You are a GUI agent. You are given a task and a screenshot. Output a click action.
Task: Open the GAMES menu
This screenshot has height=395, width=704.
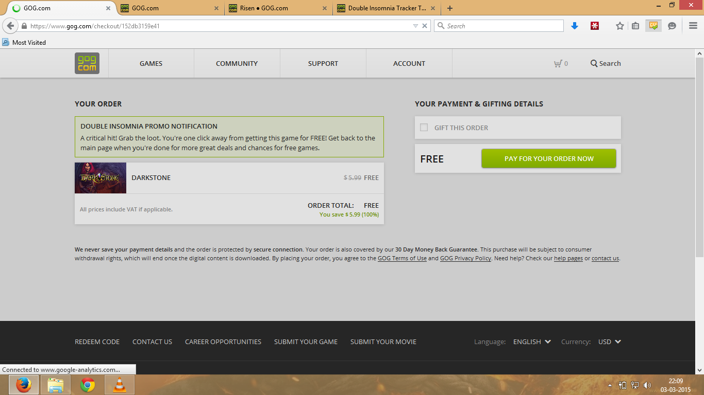point(151,63)
